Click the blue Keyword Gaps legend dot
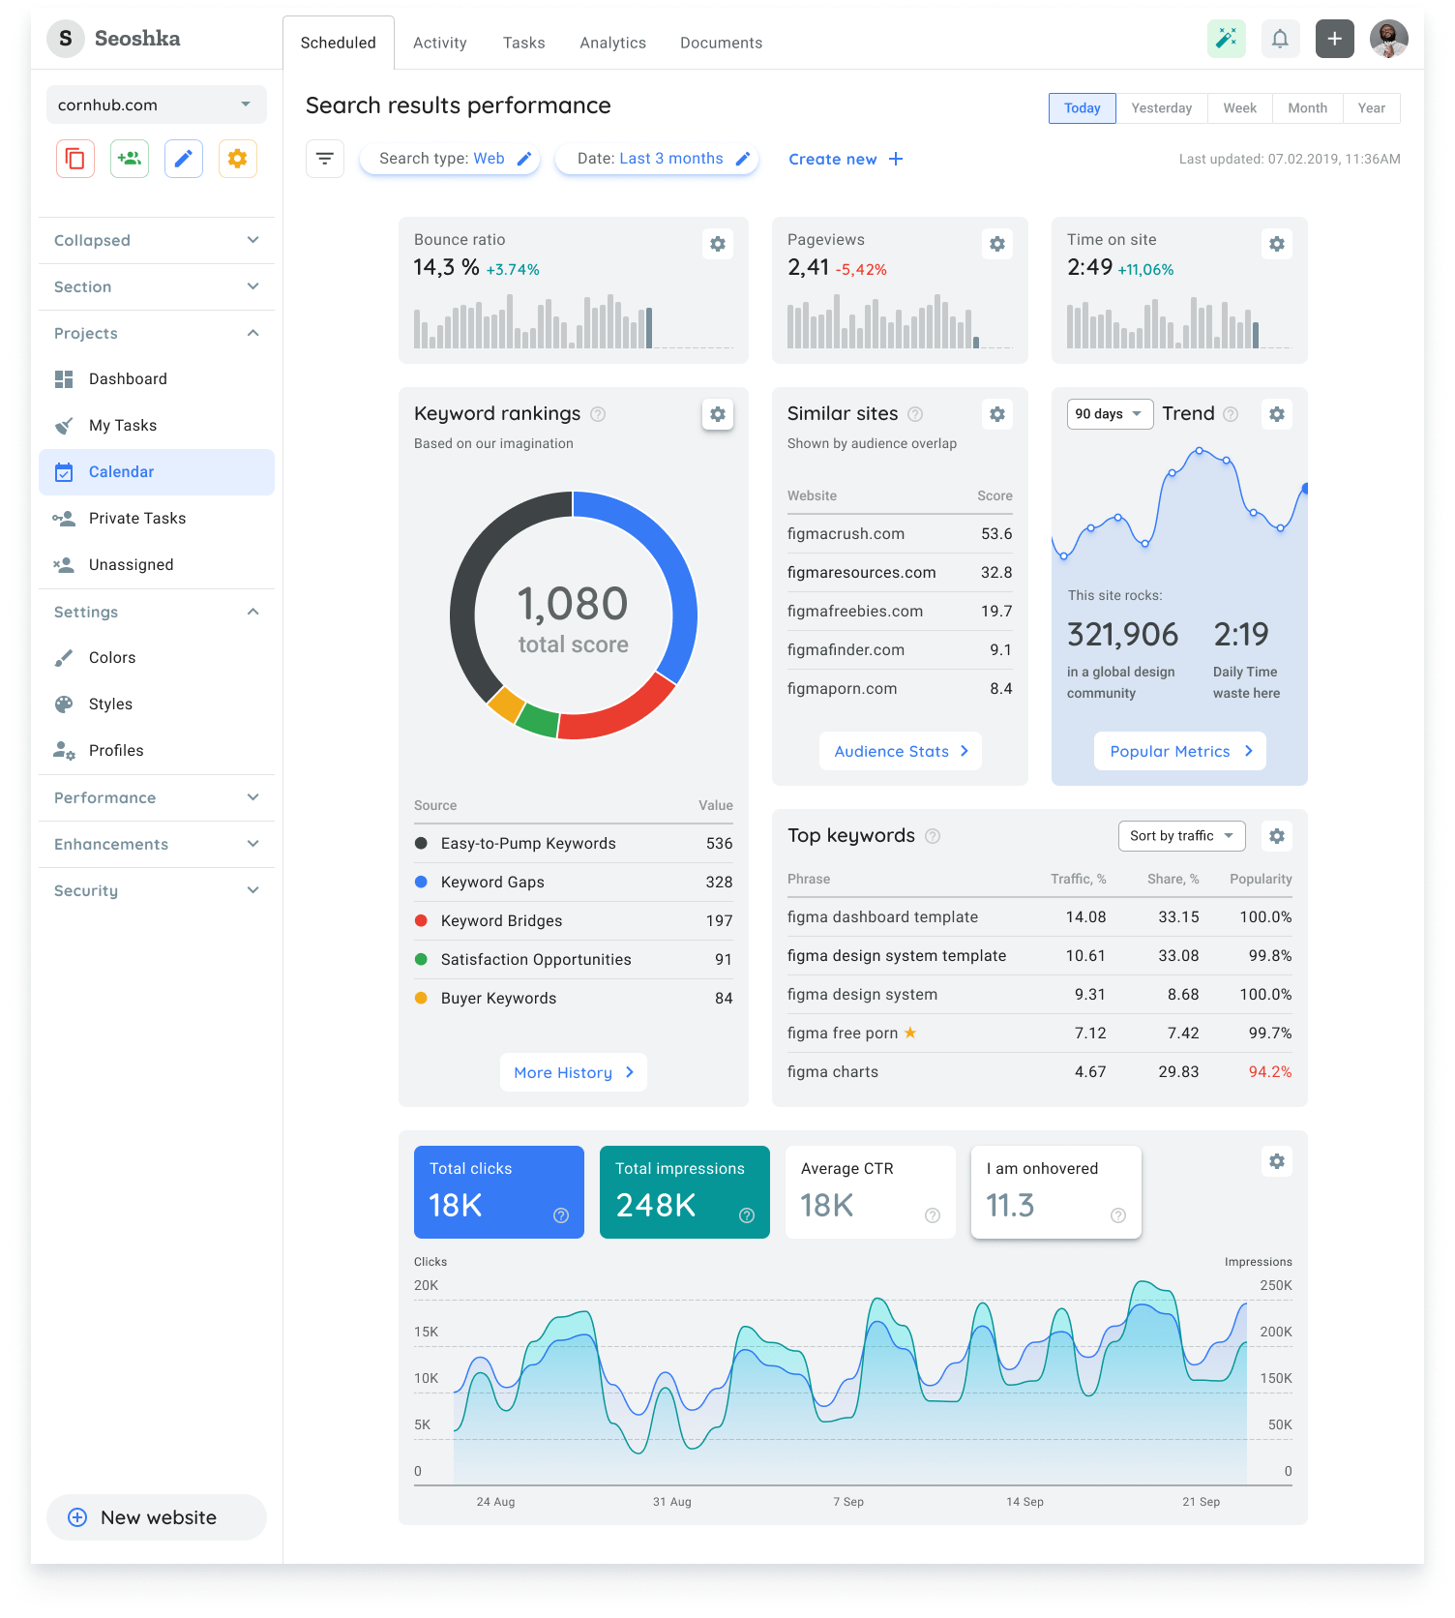This screenshot has height=1618, width=1455. [422, 882]
